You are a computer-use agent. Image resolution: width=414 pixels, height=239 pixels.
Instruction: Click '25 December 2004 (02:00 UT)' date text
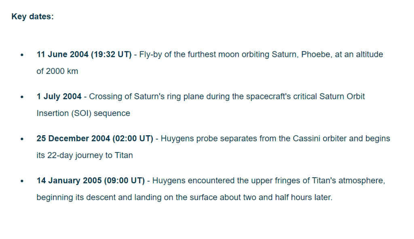(x=95, y=138)
